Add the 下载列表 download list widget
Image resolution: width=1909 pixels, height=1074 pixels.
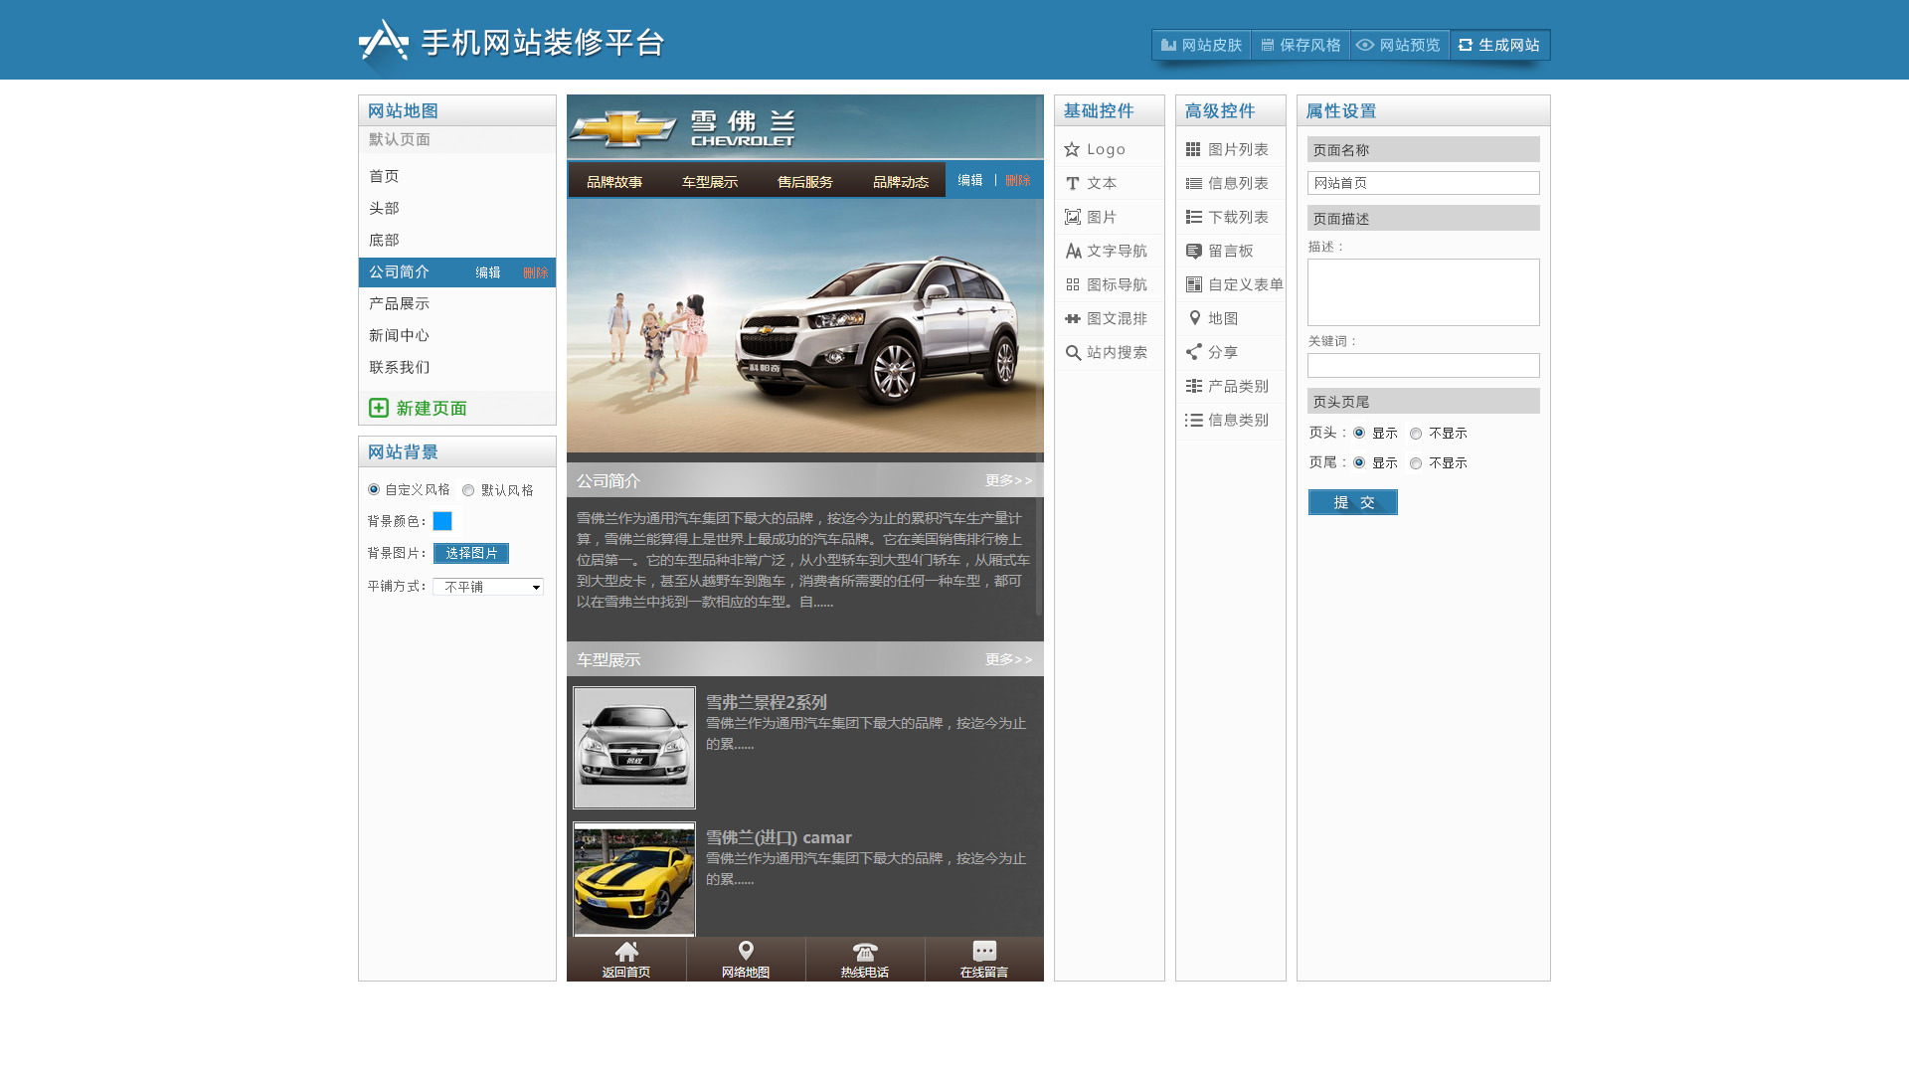(1230, 217)
